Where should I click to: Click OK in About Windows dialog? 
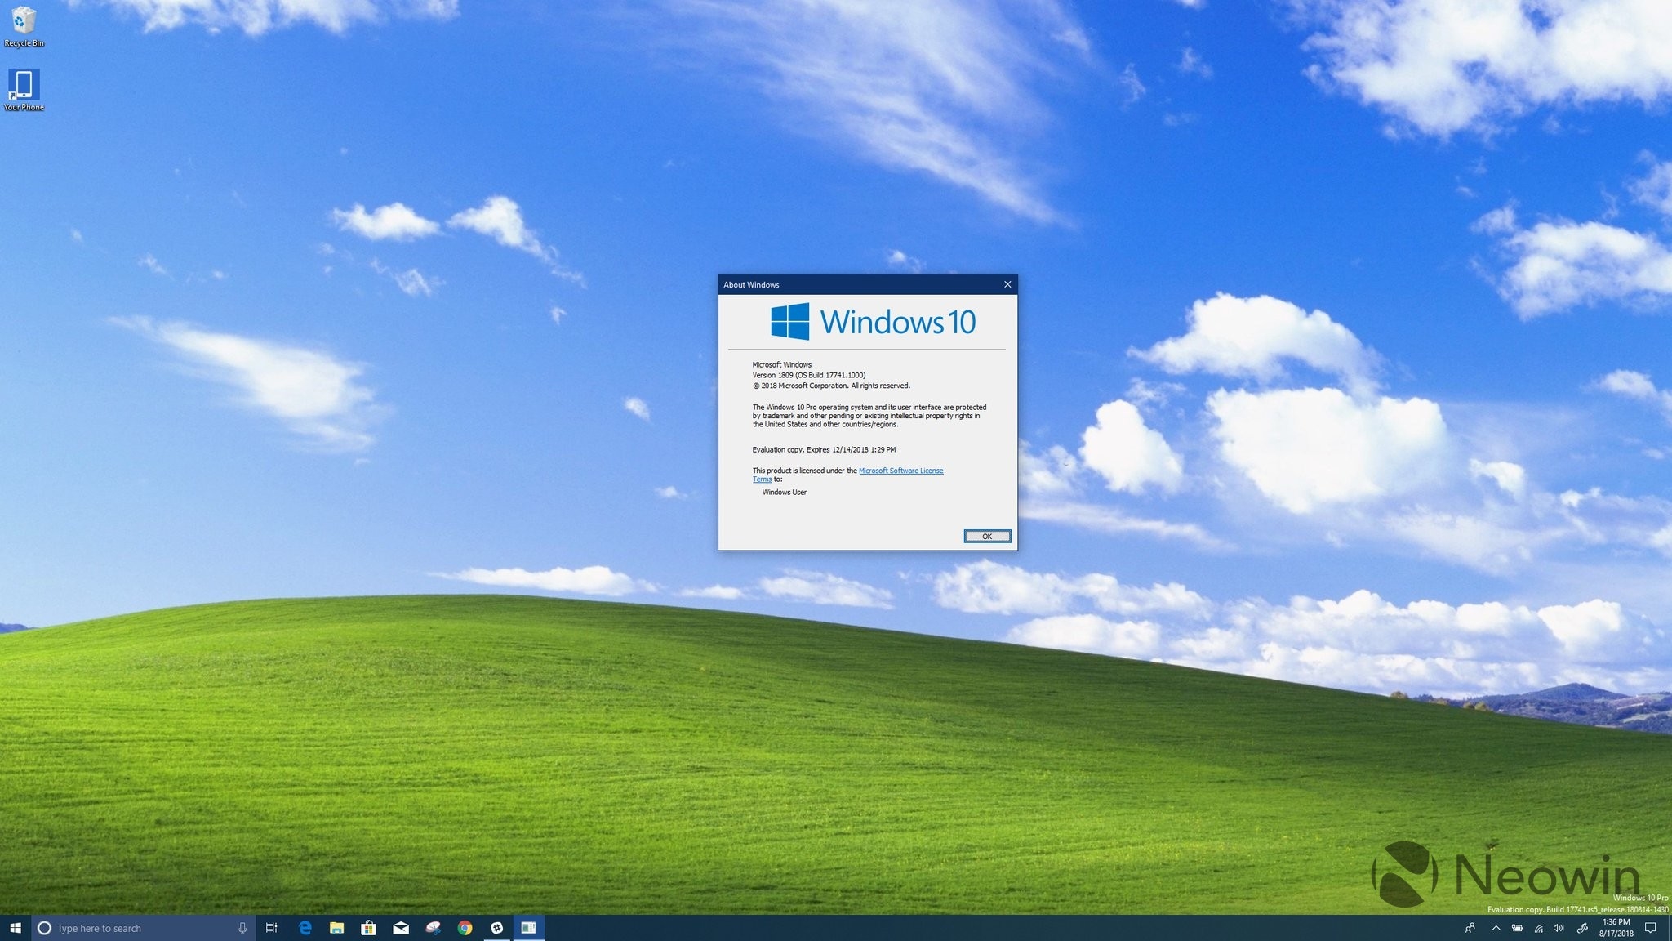pos(987,536)
